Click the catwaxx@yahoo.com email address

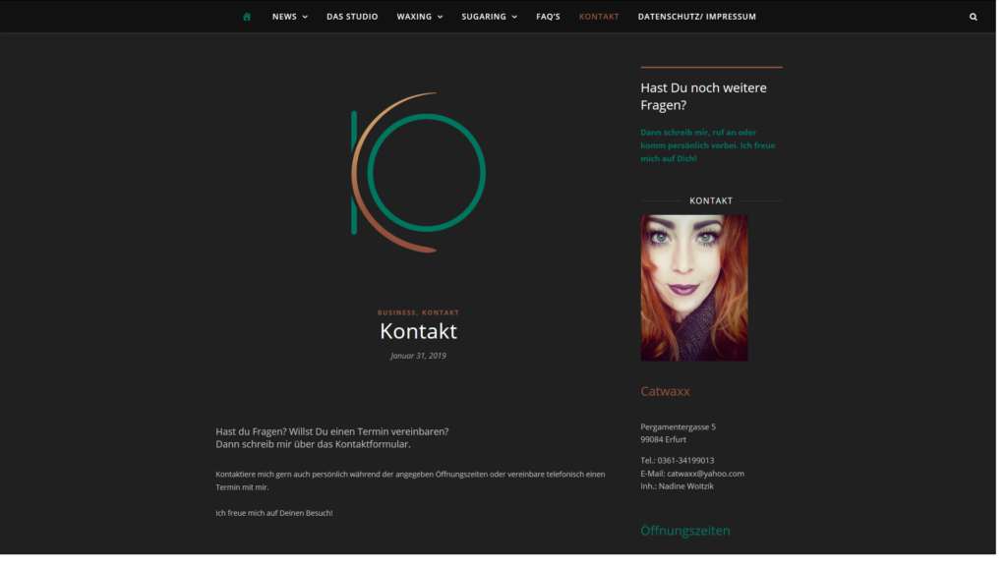(x=705, y=474)
